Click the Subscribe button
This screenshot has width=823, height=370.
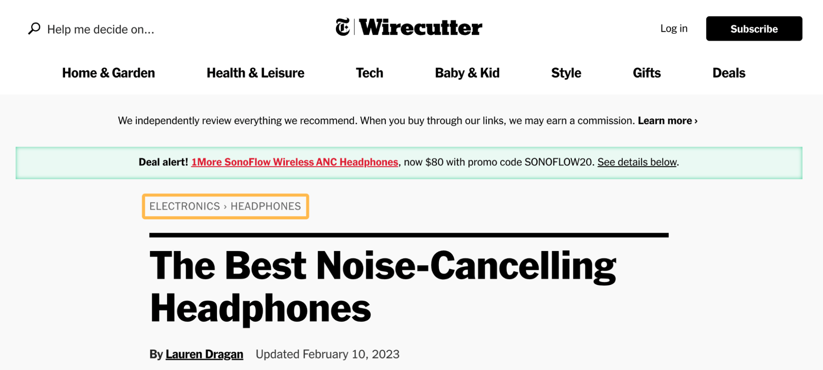click(754, 28)
